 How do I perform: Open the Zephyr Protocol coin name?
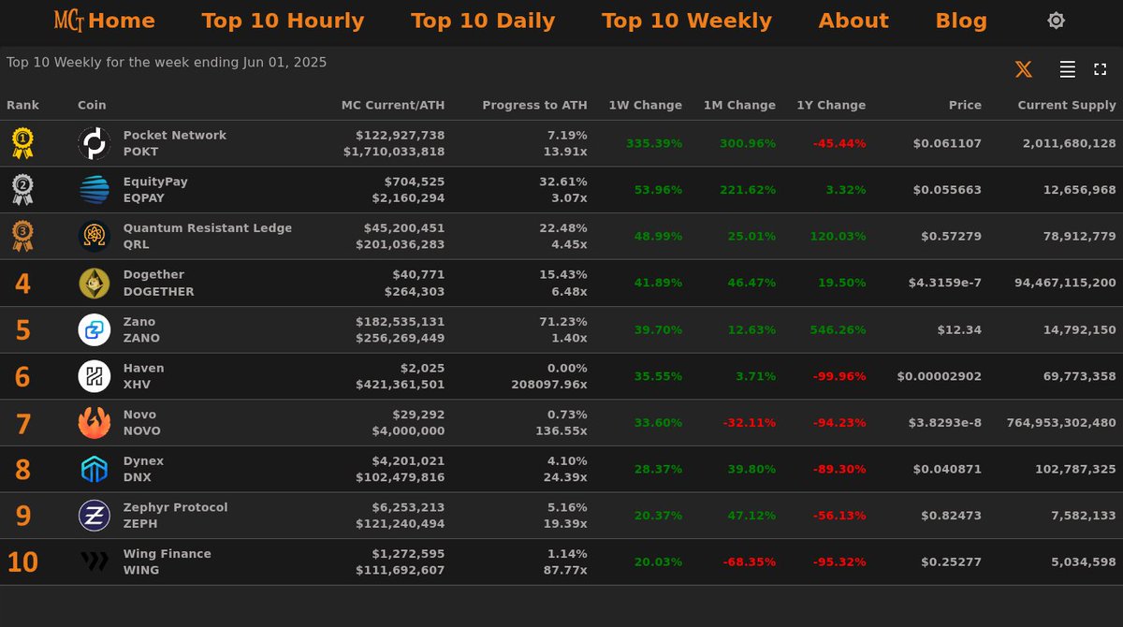tap(175, 507)
